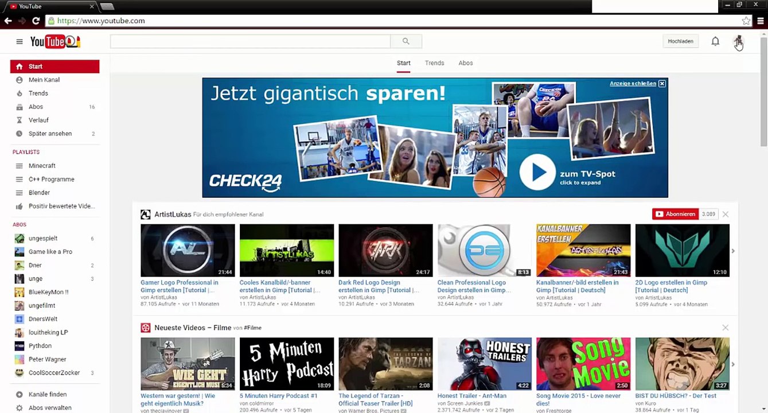The height and width of the screenshot is (413, 768).
Task: Click the page vertical scrollbar
Action: [764, 92]
